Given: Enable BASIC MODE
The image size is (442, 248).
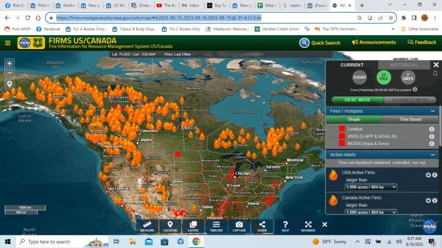Looking at the screenshot, I should [357, 100].
